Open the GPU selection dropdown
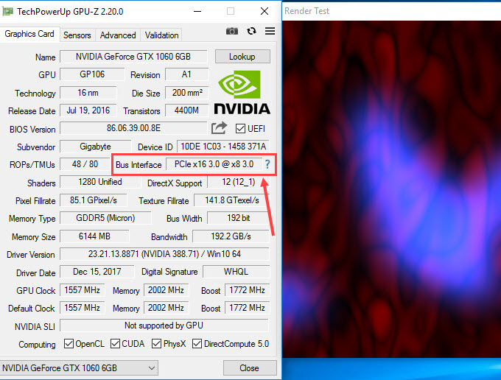Image resolution: width=501 pixels, height=380 pixels. coord(80,367)
